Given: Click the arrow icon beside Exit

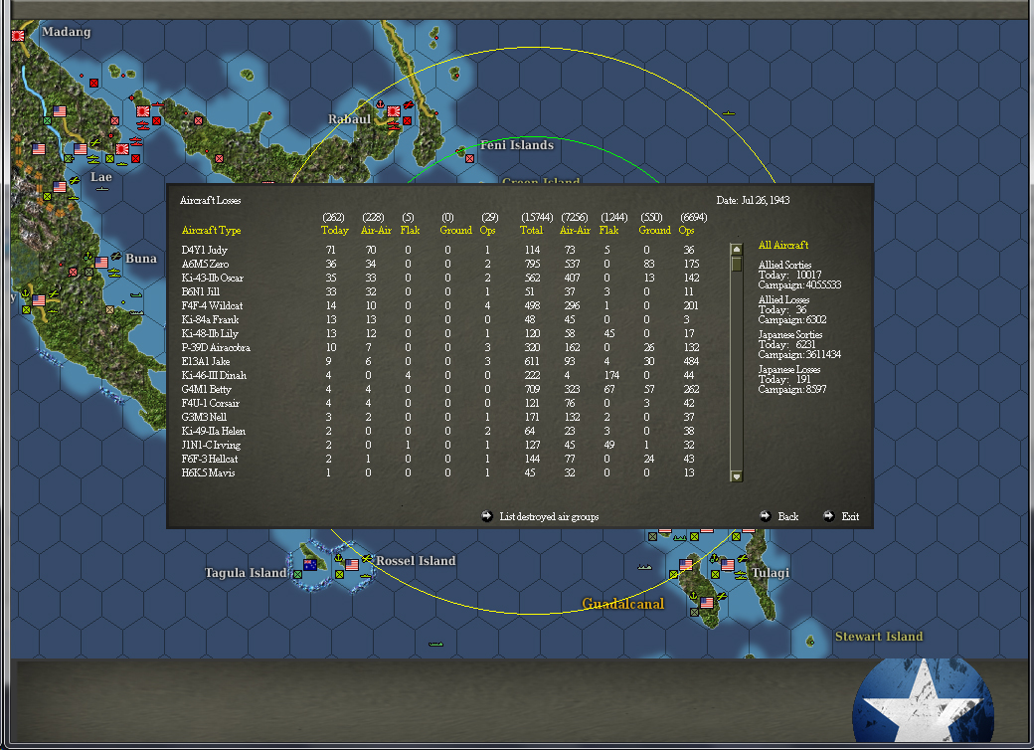Looking at the screenshot, I should click(x=828, y=516).
